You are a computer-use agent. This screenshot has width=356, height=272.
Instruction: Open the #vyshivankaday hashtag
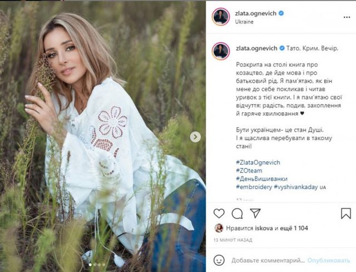(295, 187)
